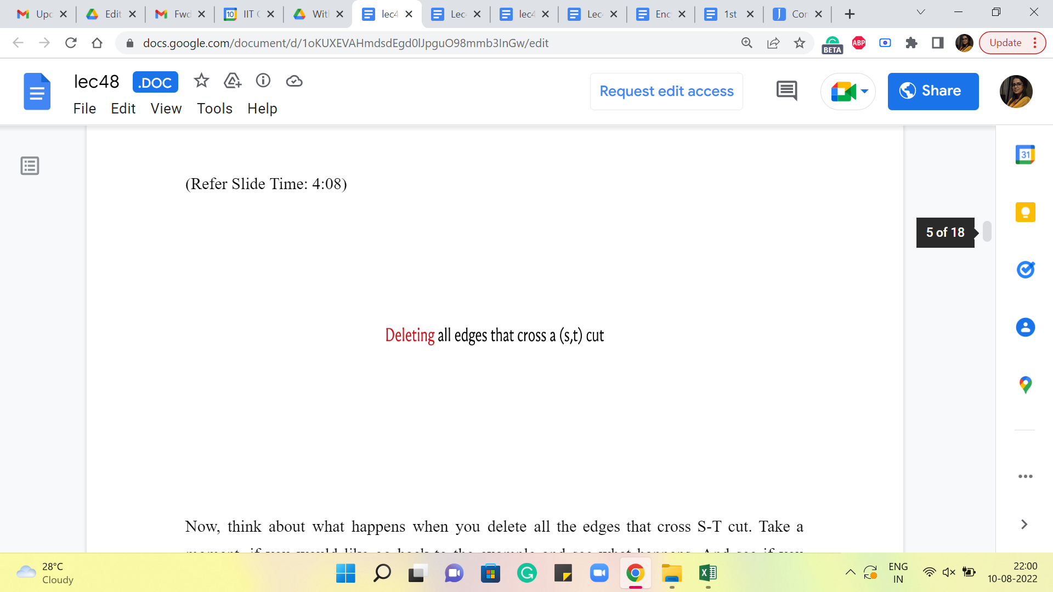Image resolution: width=1053 pixels, height=592 pixels.
Task: Show the document outline icon
Action: 30,166
